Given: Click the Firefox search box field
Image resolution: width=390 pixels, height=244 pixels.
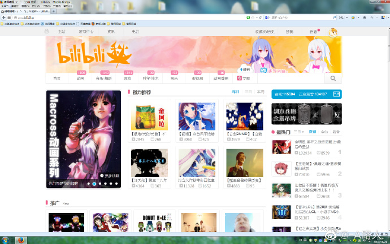Looking at the screenshot, I should 302,18.
